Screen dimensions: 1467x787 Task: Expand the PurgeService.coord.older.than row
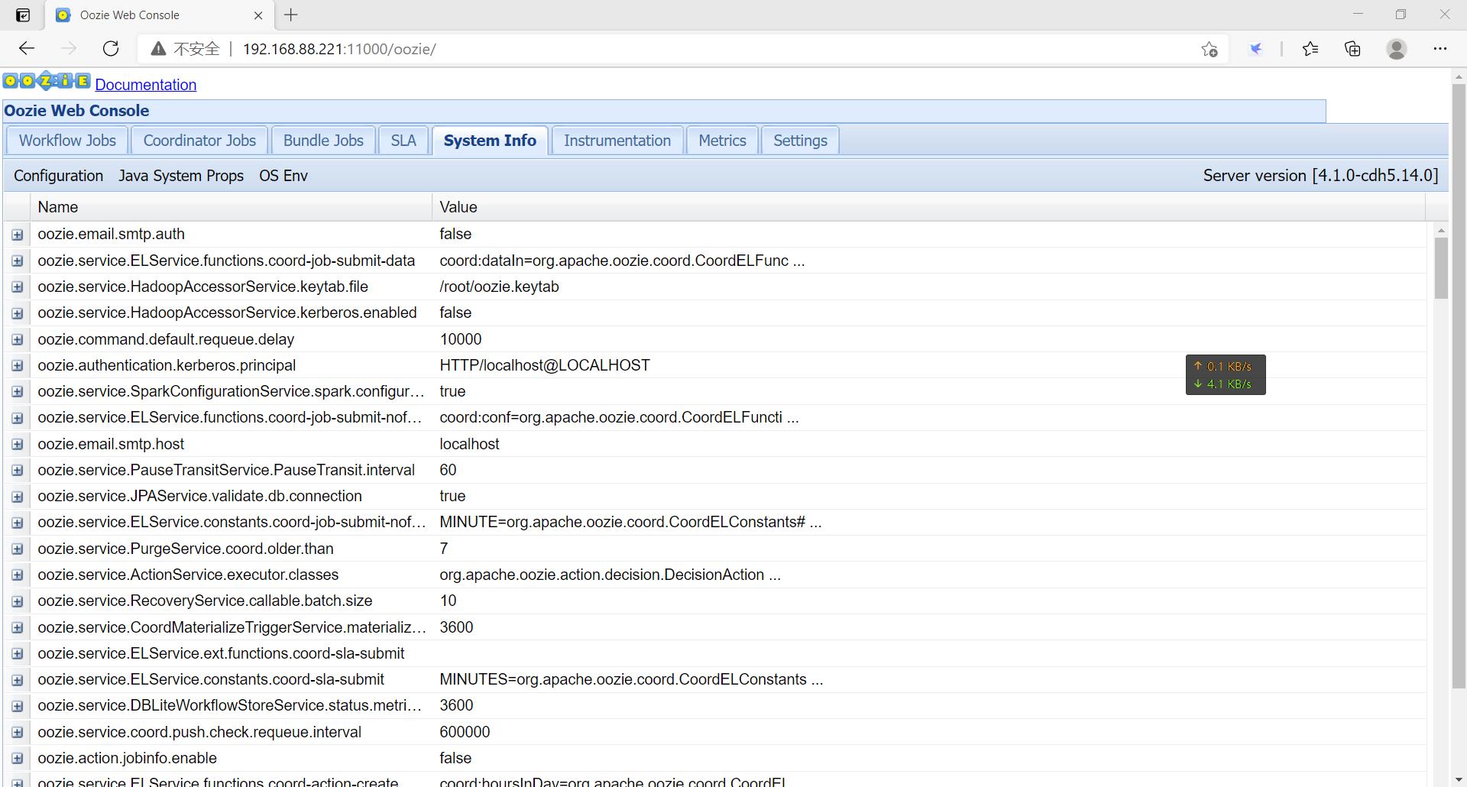click(18, 549)
